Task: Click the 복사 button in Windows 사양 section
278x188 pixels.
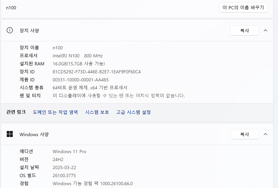Action: [x=244, y=134]
